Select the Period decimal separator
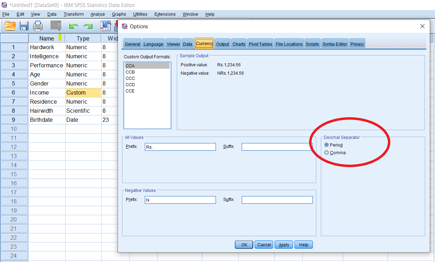 [327, 145]
